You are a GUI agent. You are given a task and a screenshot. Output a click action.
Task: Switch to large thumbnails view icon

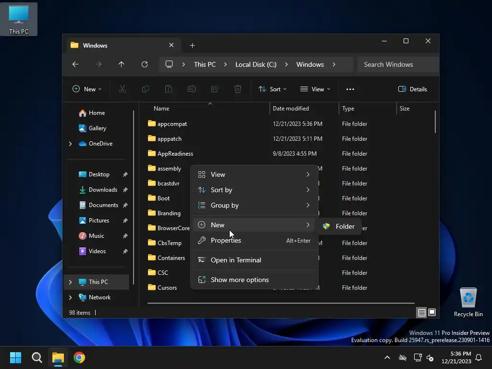432,312
